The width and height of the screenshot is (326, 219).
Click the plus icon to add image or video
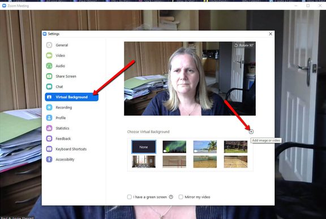coord(251,131)
